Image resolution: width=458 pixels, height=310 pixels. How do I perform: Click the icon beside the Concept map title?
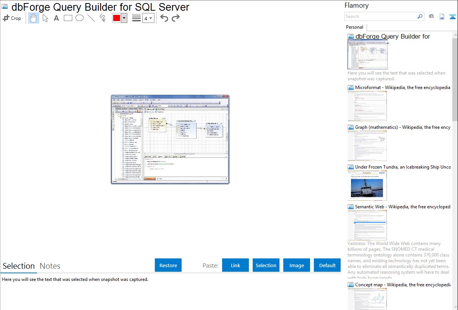pos(351,284)
